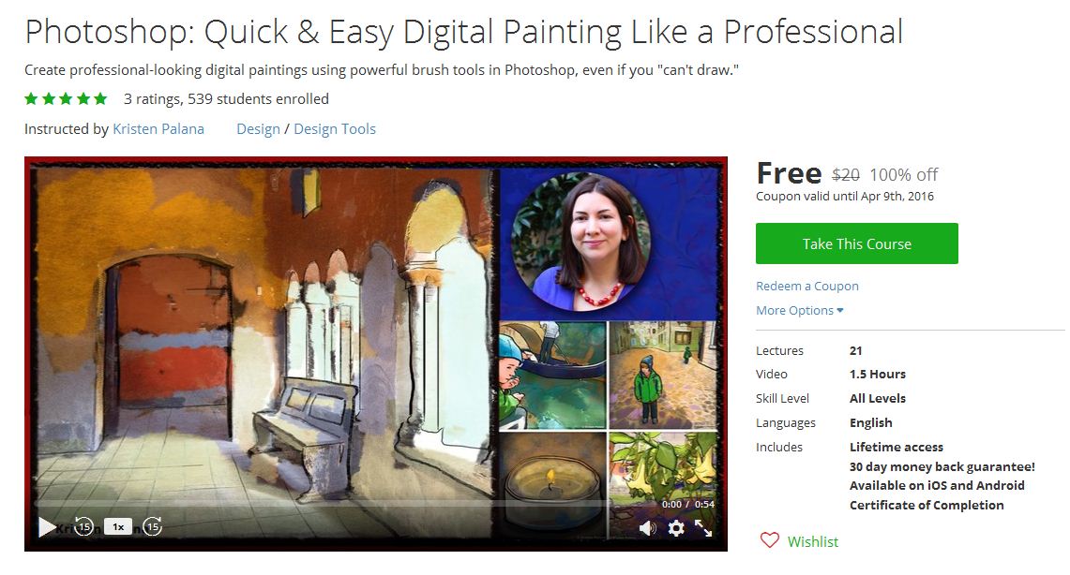Change playback speed from 1x
This screenshot has height=575, width=1070.
[x=118, y=526]
